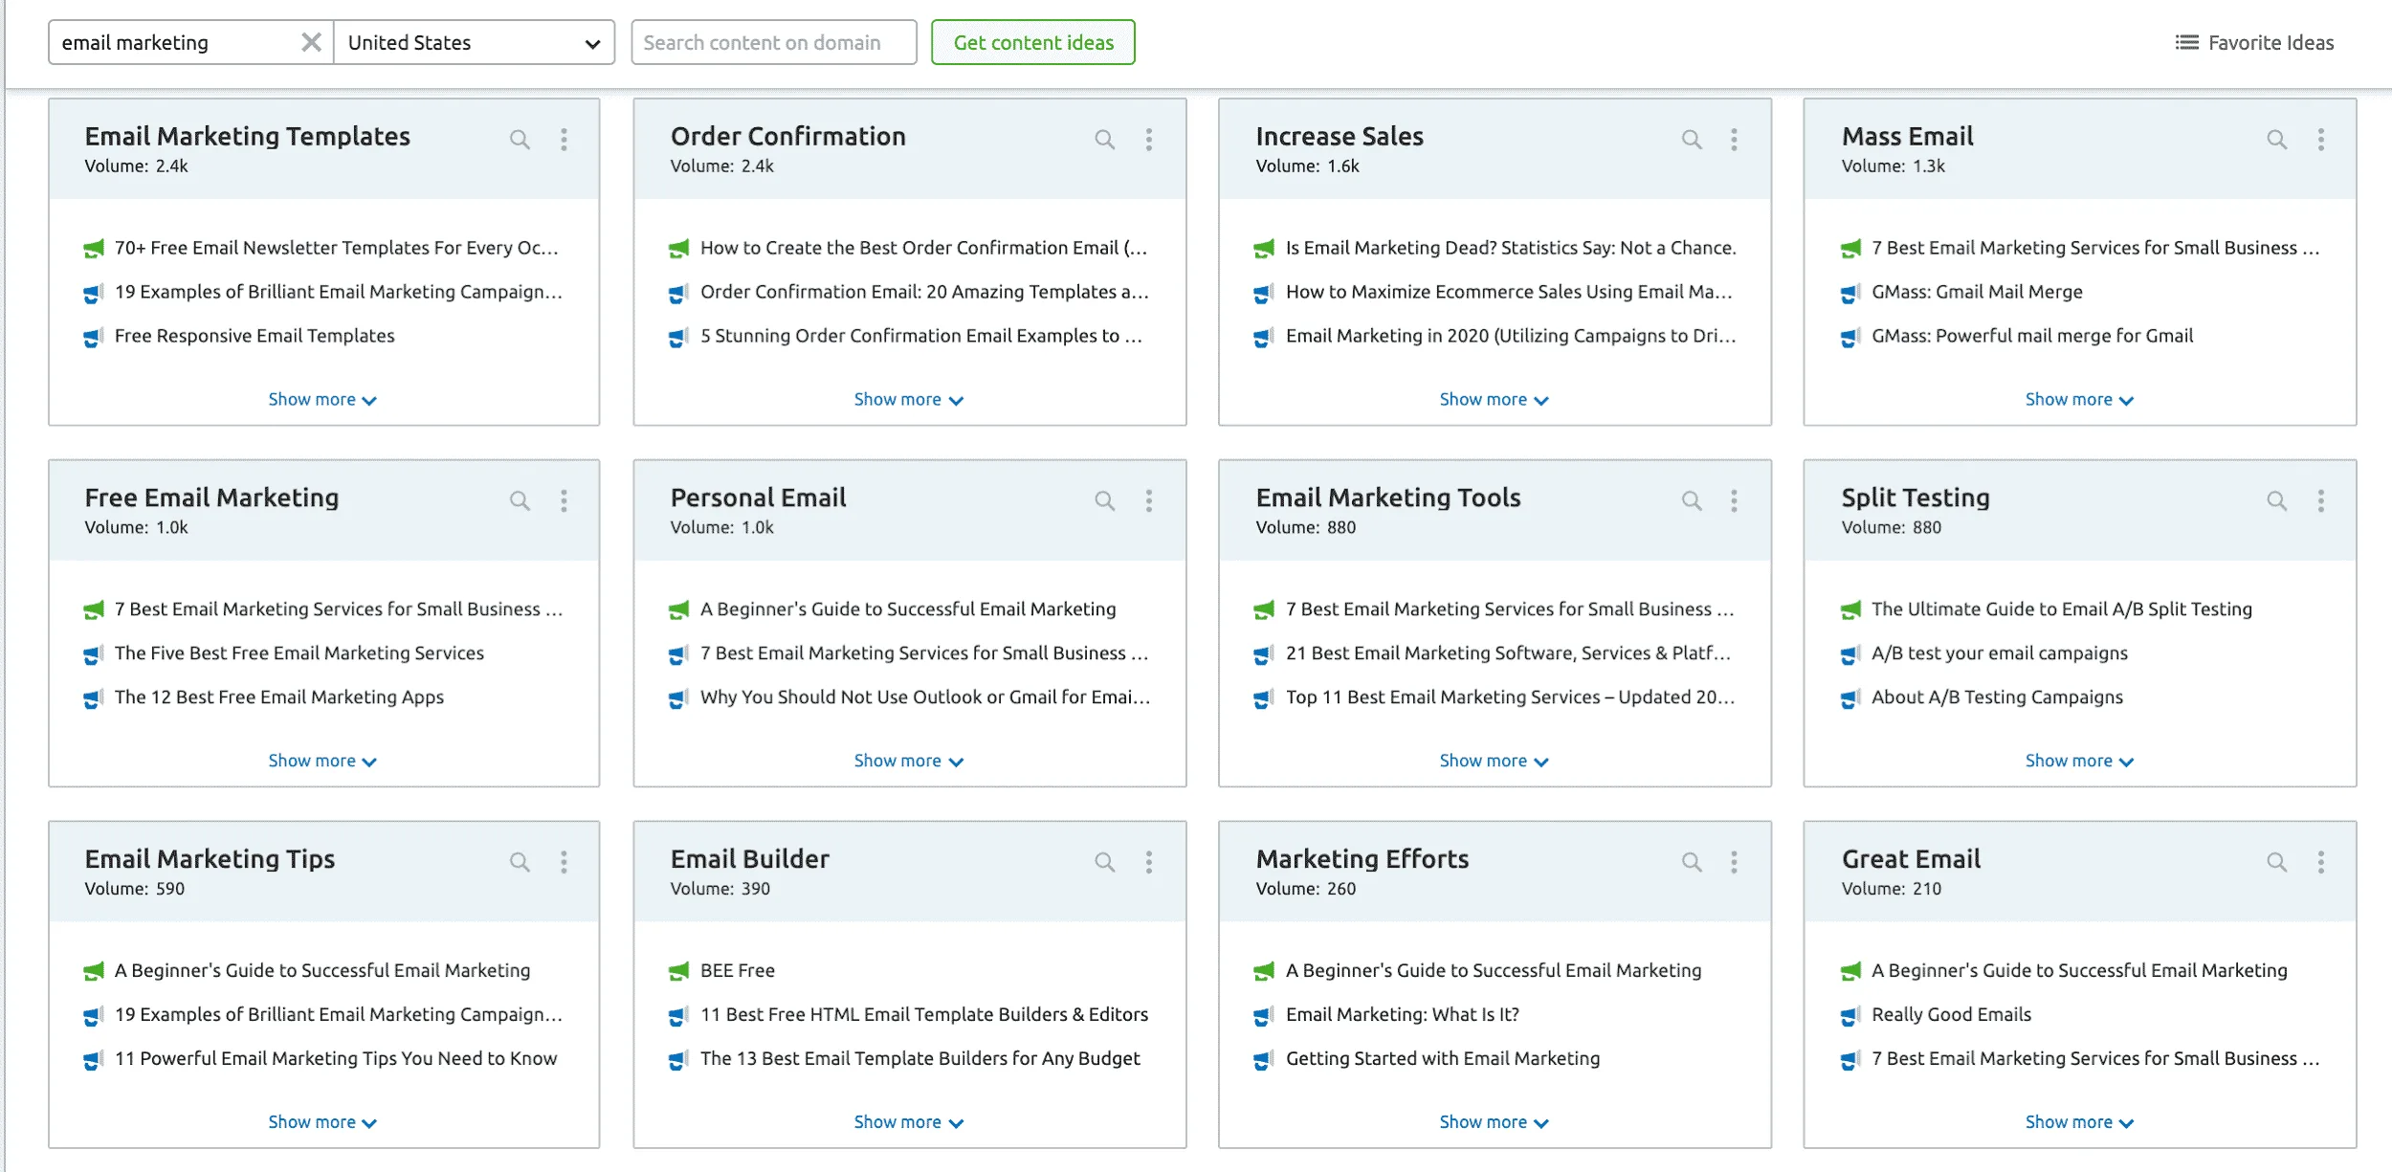Viewport: 2392px width, 1172px height.
Task: Open options menu on Mass Email card
Action: coord(2320,140)
